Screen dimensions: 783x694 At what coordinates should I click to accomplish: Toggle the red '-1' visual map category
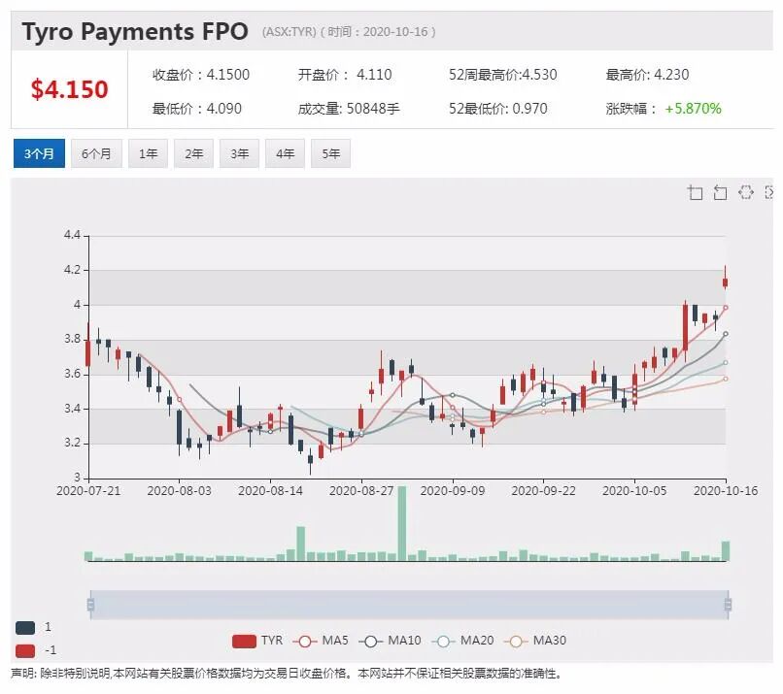25,650
